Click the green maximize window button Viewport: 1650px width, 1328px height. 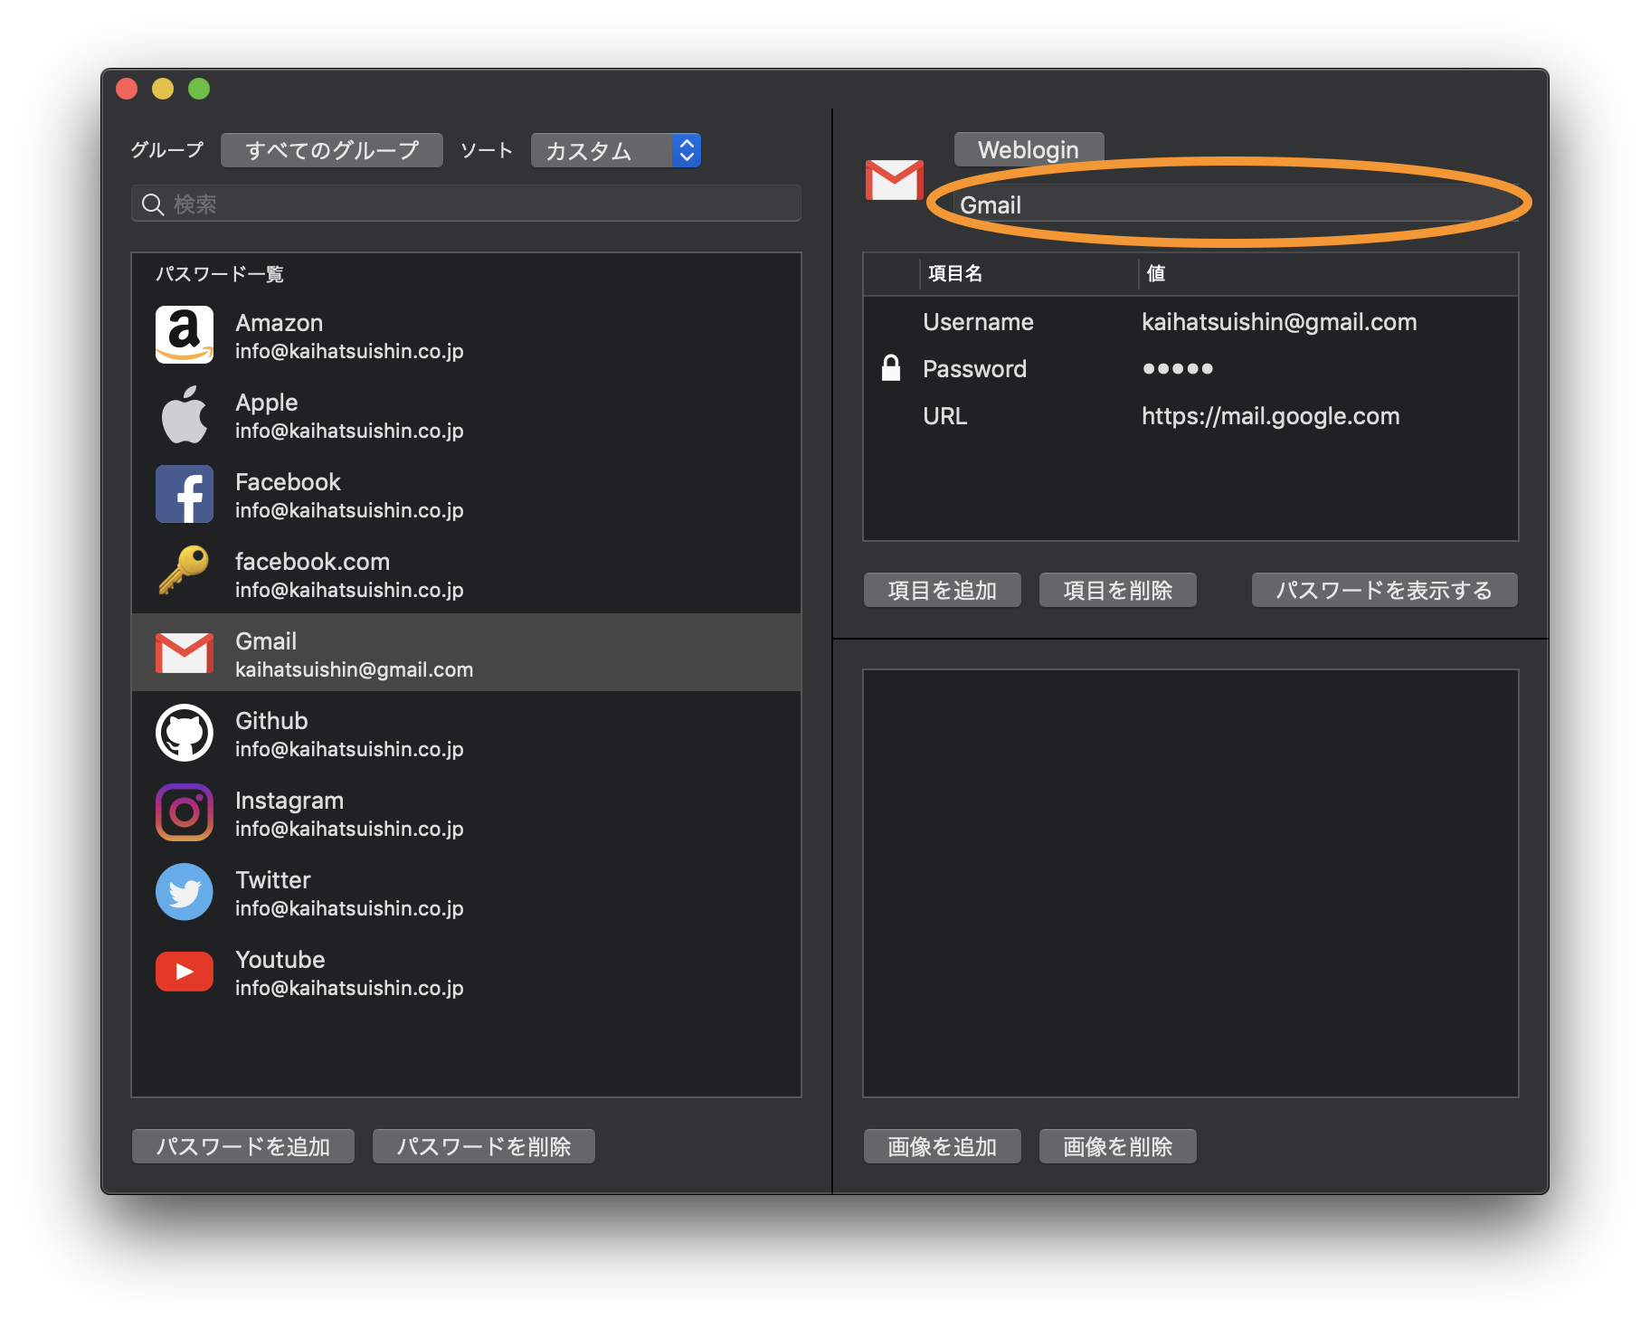click(199, 89)
